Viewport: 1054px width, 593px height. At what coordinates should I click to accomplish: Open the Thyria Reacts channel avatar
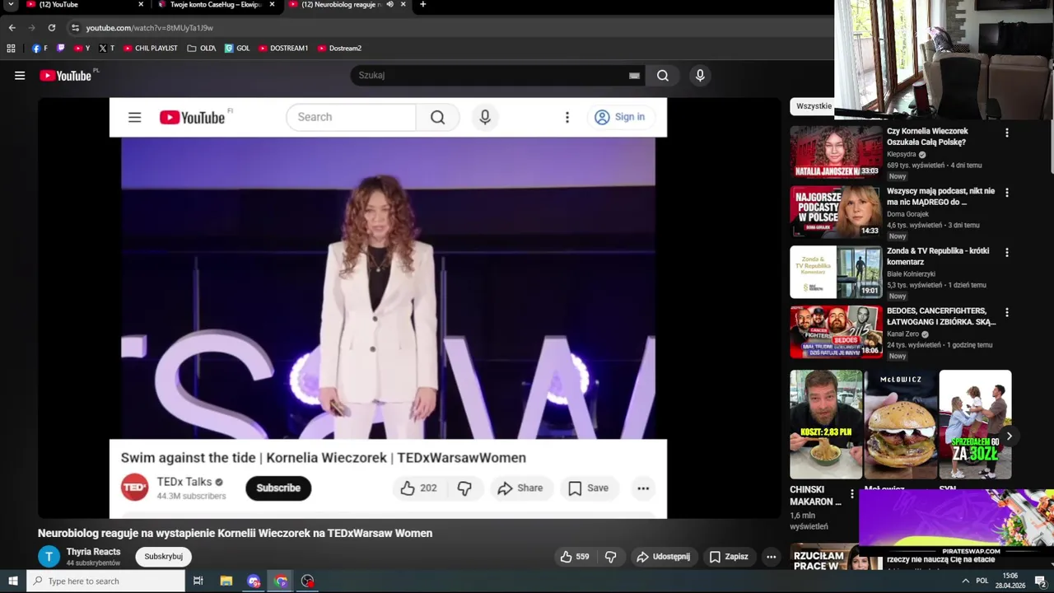[x=49, y=557]
